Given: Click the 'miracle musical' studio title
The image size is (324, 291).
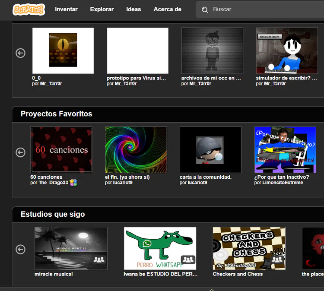Looking at the screenshot, I should (x=54, y=274).
